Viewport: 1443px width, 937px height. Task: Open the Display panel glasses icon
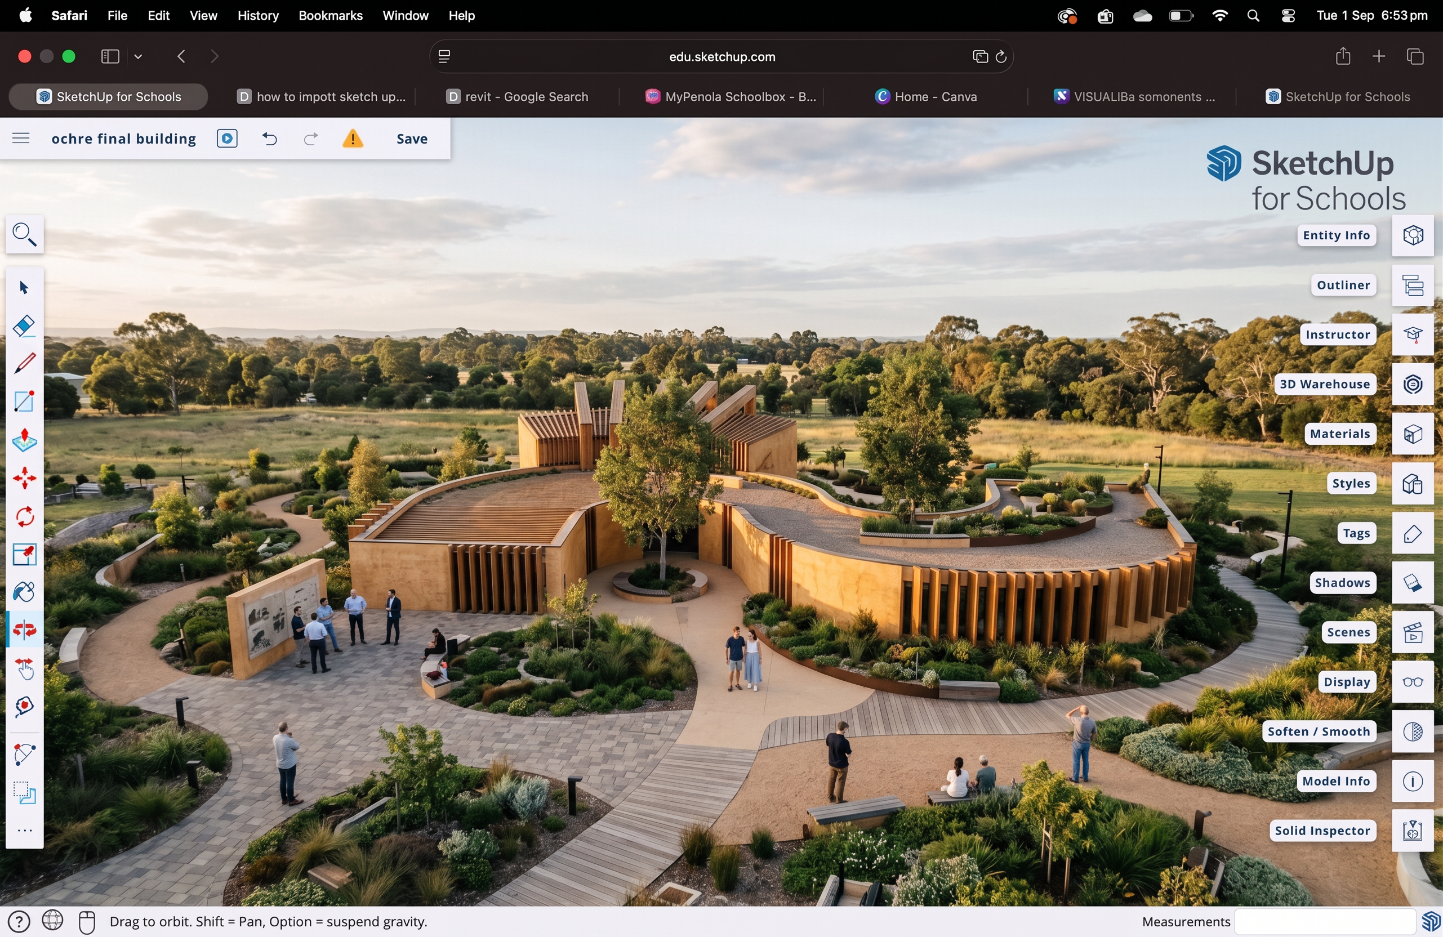1413,682
